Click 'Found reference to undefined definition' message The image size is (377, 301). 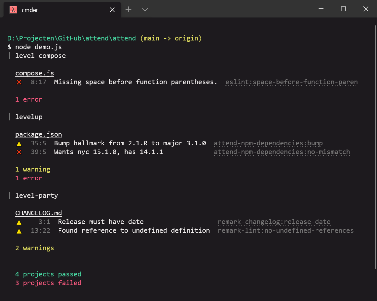pyautogui.click(x=134, y=230)
